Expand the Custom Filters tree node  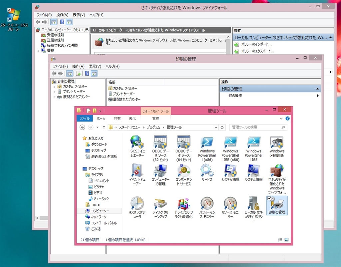pos(55,87)
